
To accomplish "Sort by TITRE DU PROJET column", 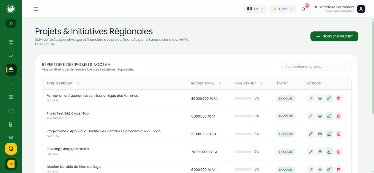I will 63,83.
